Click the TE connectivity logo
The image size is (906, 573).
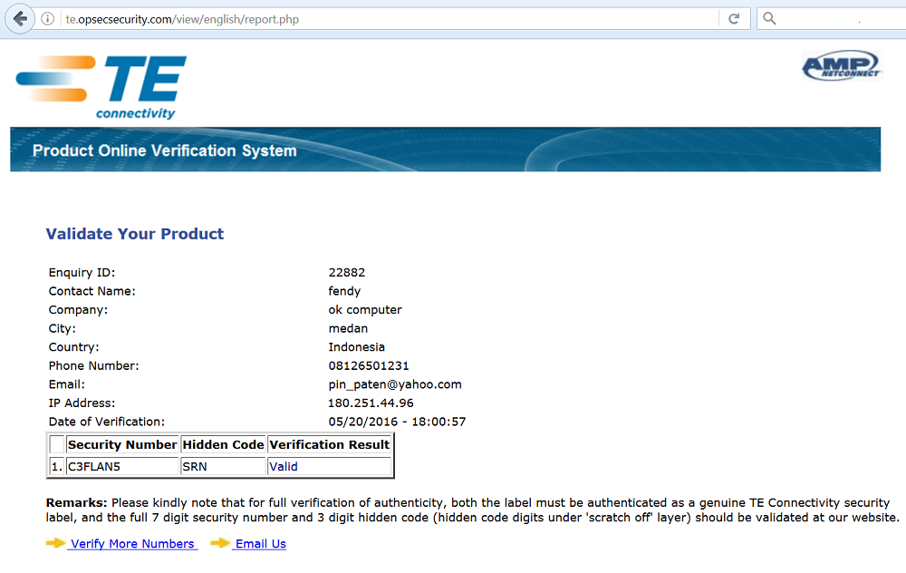101,86
